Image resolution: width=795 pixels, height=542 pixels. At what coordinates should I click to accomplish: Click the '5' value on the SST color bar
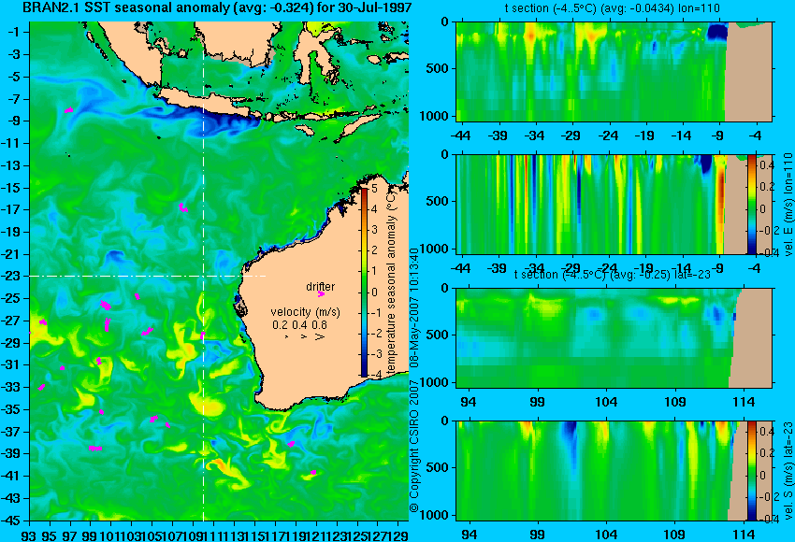click(x=374, y=189)
